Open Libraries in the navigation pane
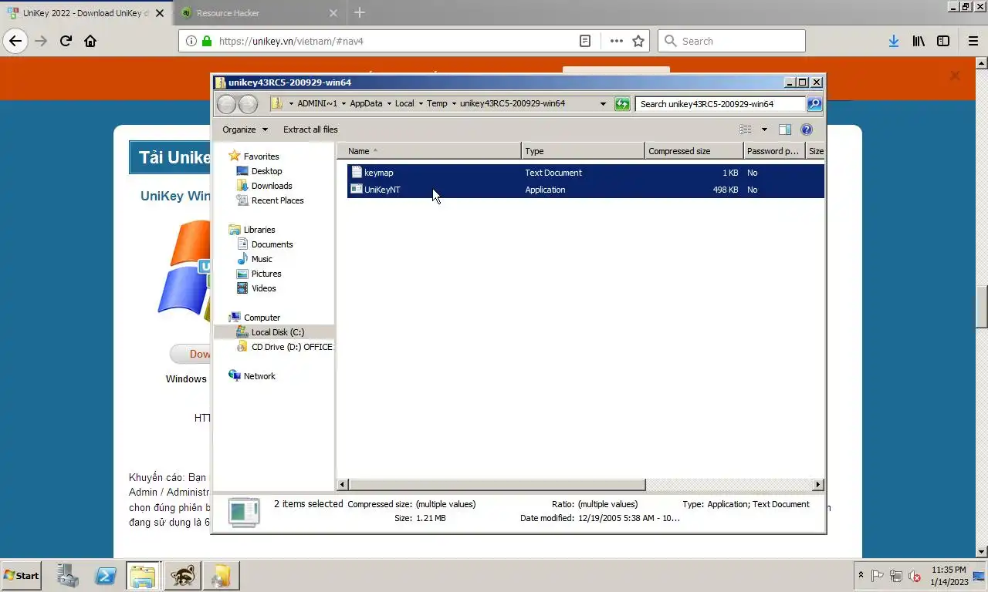 point(259,230)
